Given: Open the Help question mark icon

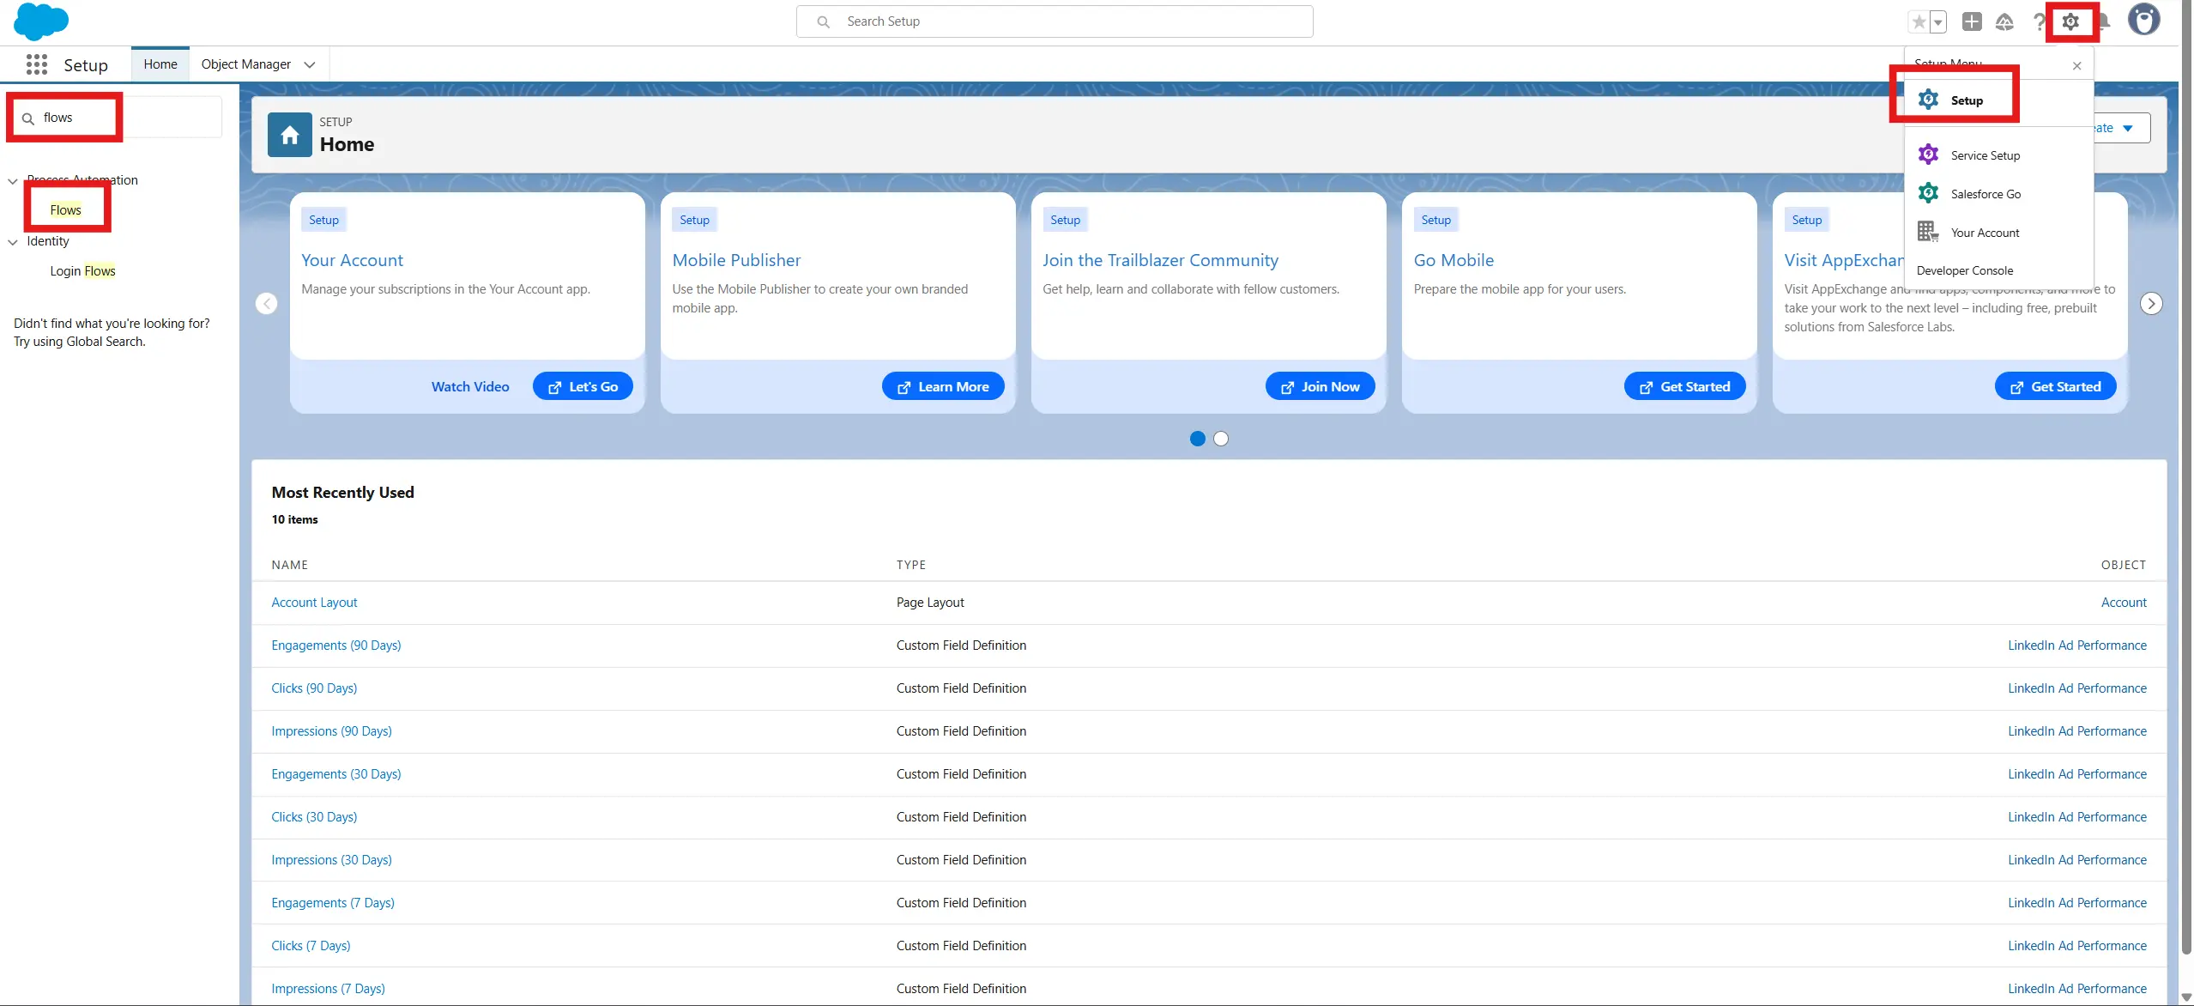Looking at the screenshot, I should (x=2039, y=21).
